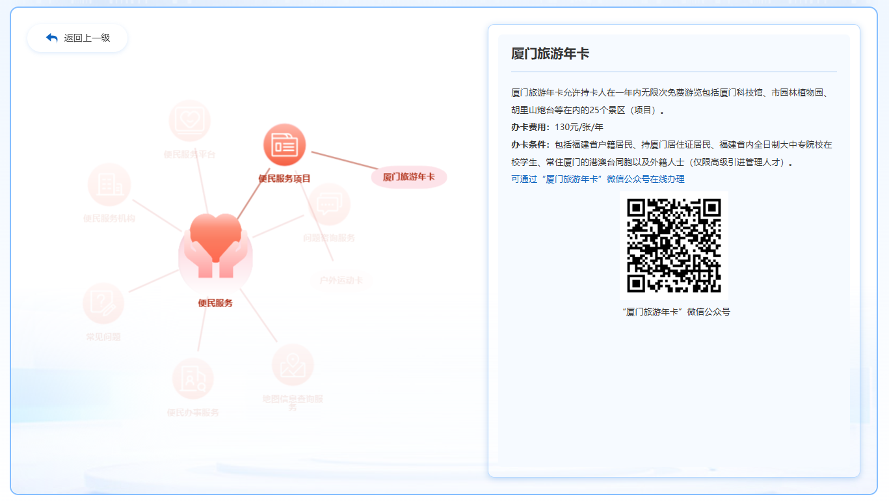
Task: Select the 厦门旅游年卡 pill node
Action: click(409, 177)
